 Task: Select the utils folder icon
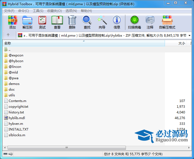coord(6,95)
